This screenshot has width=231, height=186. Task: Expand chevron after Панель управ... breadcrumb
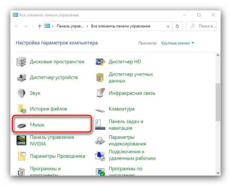(x=87, y=26)
